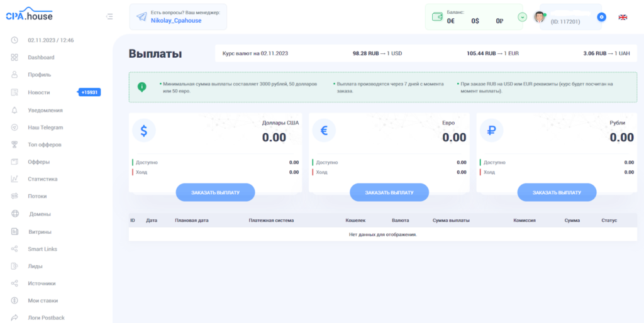Viewport: 644px width, 323px height.
Task: Click the Сумма выплаты column header
Action: point(451,221)
